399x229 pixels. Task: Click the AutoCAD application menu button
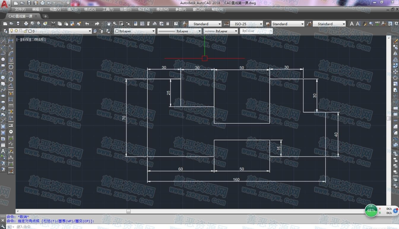(5, 4)
